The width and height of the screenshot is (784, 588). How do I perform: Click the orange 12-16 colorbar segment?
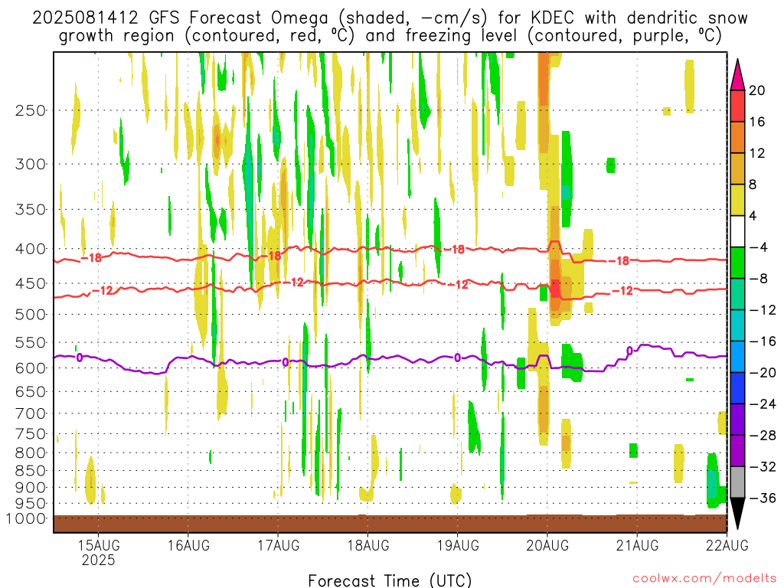(x=737, y=137)
